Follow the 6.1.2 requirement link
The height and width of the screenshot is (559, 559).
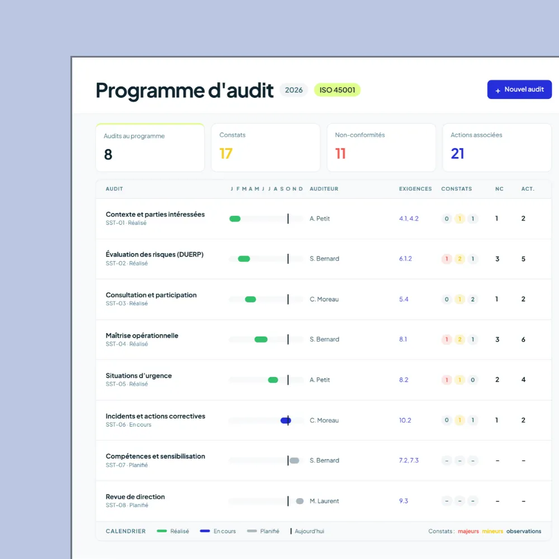pyautogui.click(x=405, y=259)
